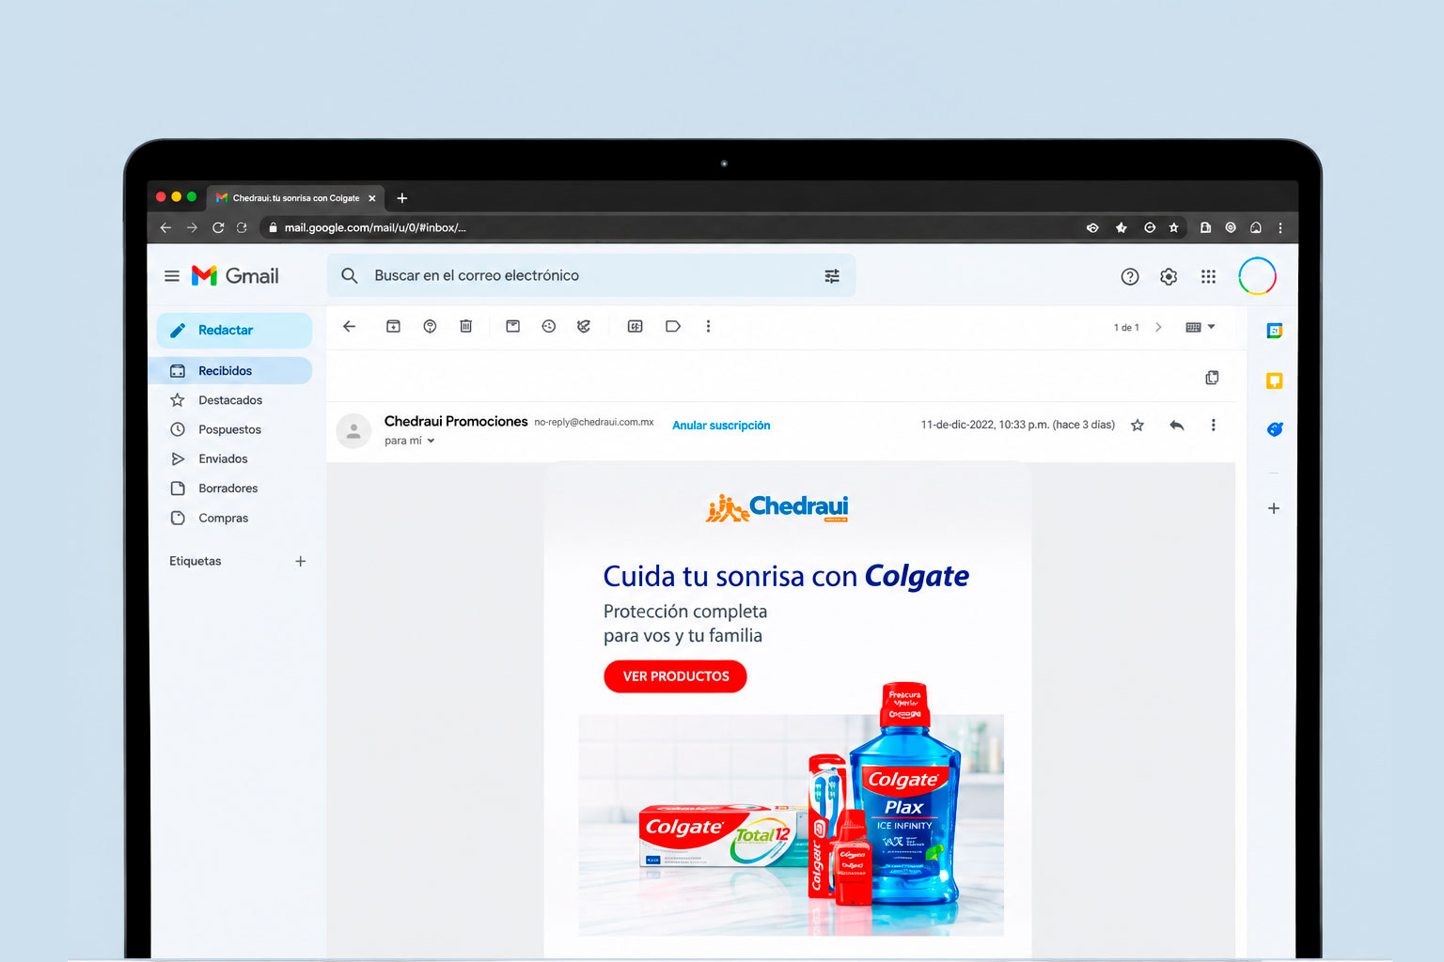Screen dimensions: 1444x962
Task: Open email in new window icon
Action: (x=1212, y=378)
